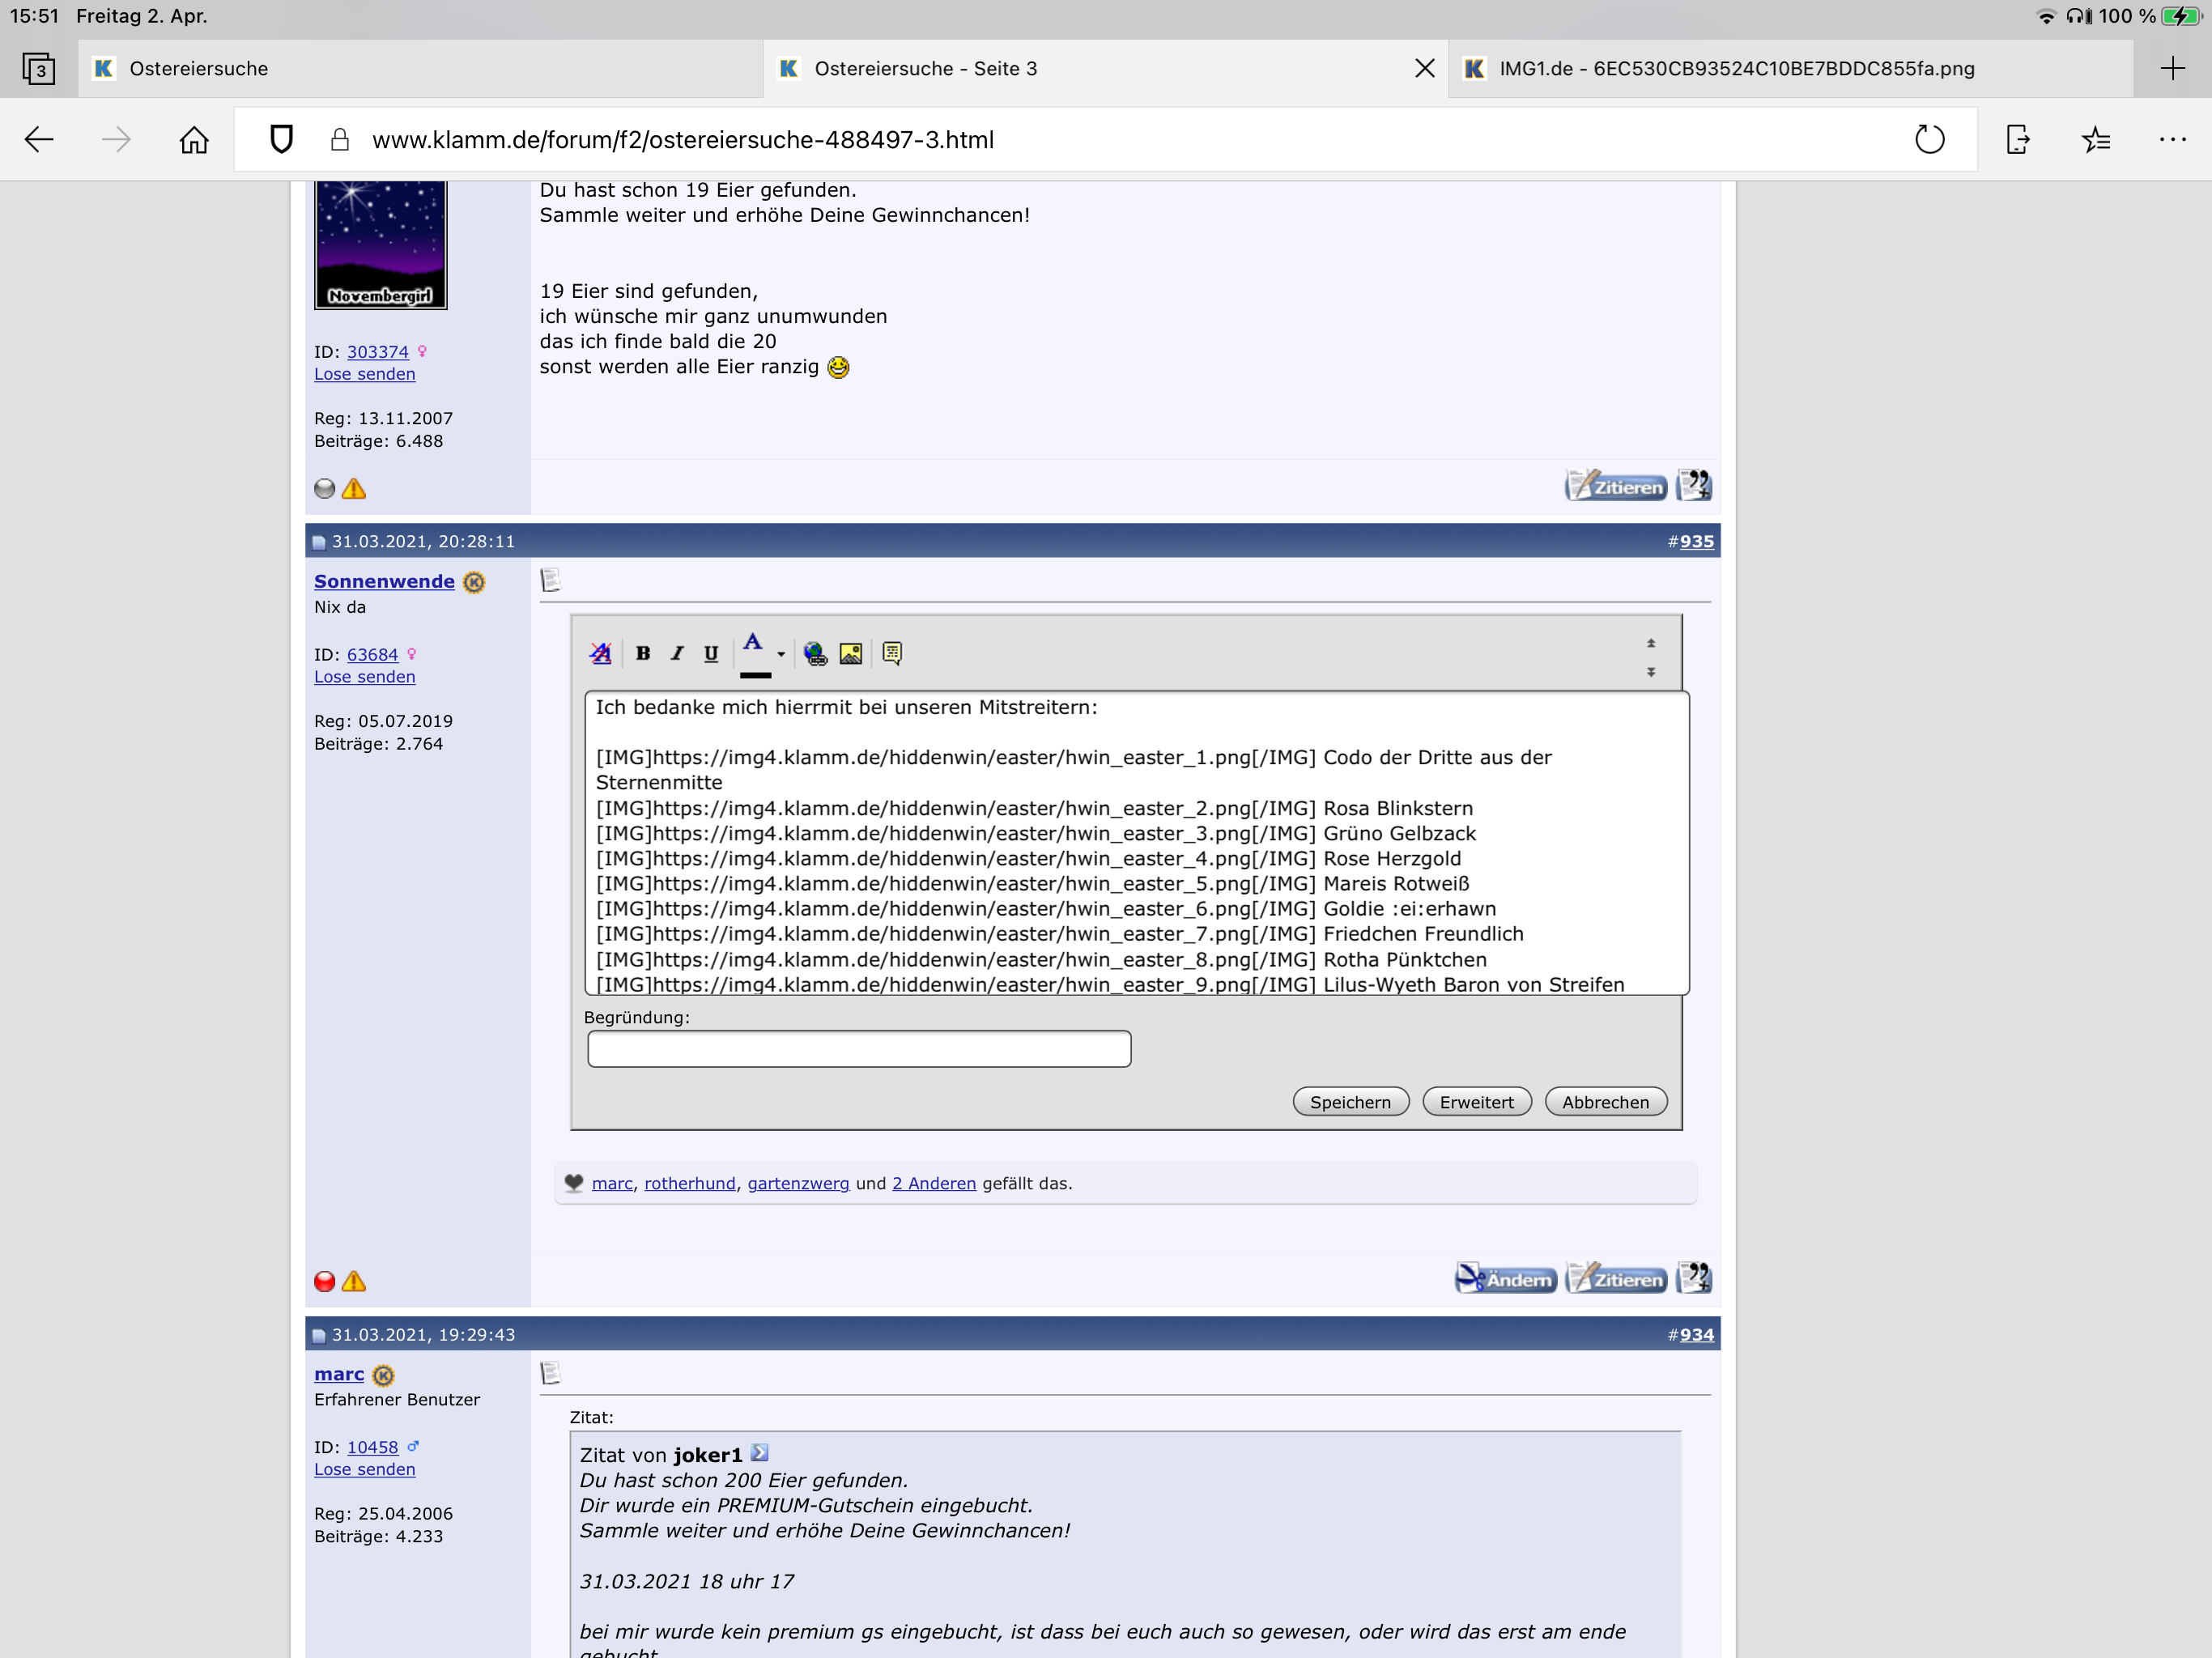2212x1658 pixels.
Task: Toggle underline formatting in editor
Action: pyautogui.click(x=711, y=653)
